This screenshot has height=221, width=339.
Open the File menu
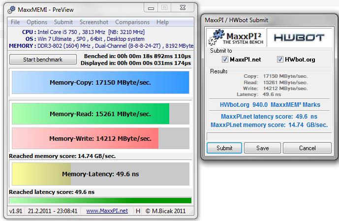pyautogui.click(x=15, y=22)
